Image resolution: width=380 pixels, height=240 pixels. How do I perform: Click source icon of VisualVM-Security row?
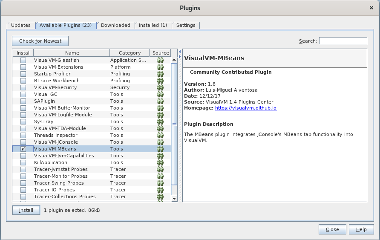click(x=160, y=87)
